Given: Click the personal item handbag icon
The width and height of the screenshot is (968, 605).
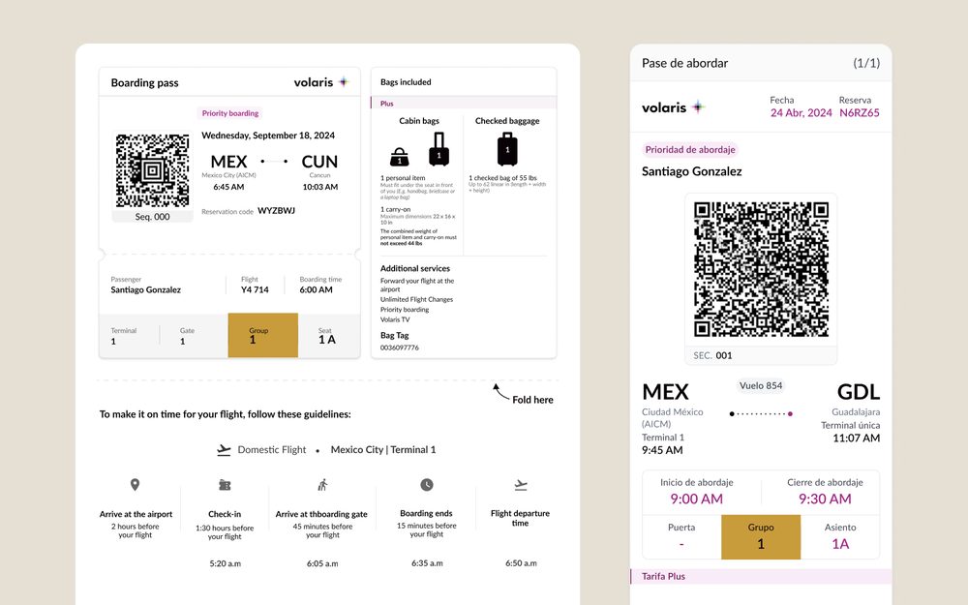Looking at the screenshot, I should (400, 157).
